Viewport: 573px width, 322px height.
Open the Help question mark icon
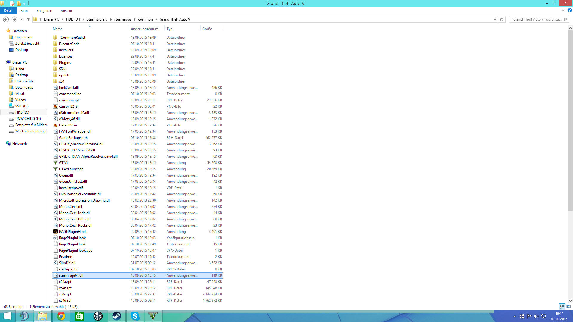[569, 10]
